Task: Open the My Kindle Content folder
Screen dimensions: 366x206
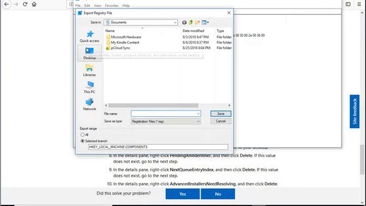Action: pyautogui.click(x=125, y=42)
